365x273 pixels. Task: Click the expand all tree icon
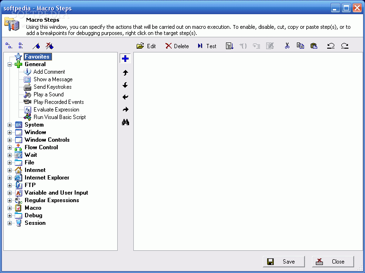coord(9,45)
